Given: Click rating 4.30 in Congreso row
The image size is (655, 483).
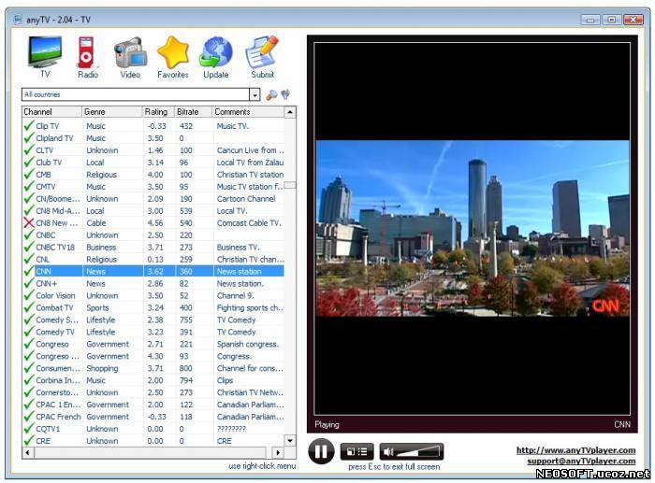Looking at the screenshot, I should click(155, 356).
